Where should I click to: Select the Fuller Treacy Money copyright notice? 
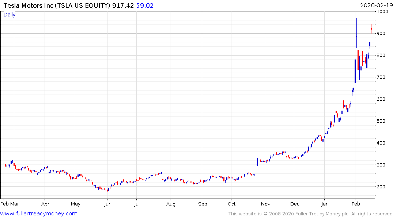(310, 214)
